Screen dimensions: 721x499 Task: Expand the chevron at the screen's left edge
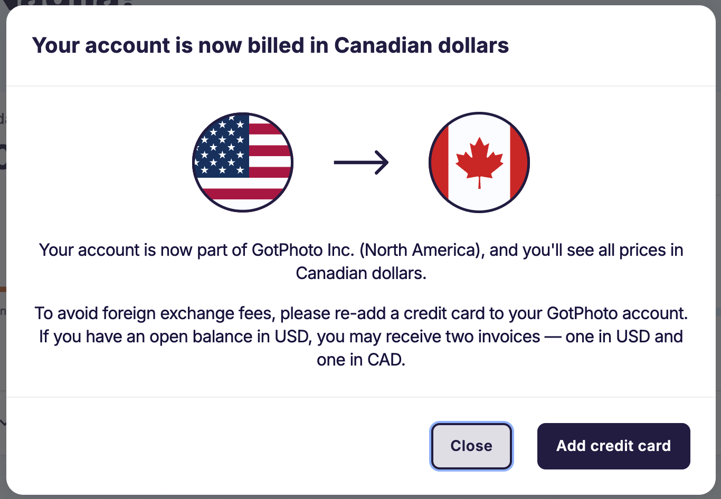tap(4, 422)
